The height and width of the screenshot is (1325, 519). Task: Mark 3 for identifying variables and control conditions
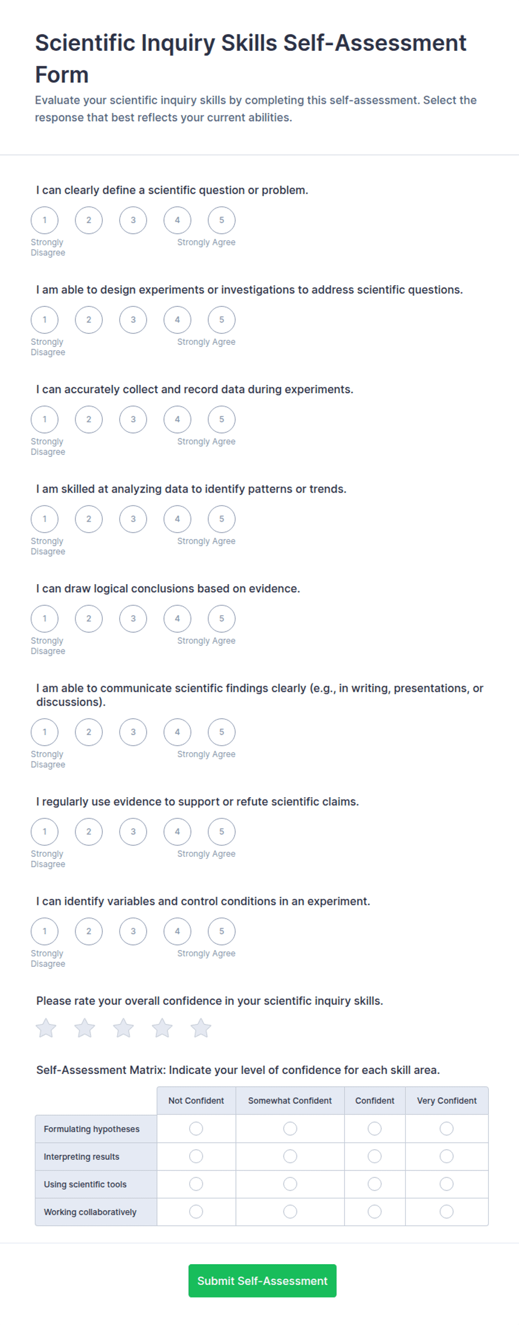click(133, 931)
